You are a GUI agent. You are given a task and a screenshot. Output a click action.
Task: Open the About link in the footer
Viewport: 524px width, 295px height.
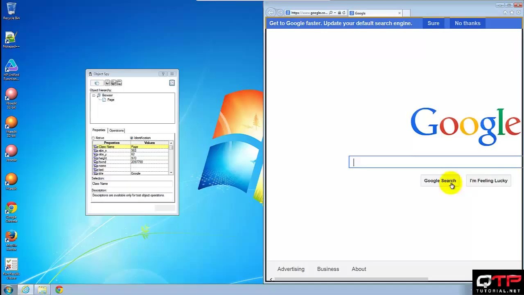(x=359, y=269)
